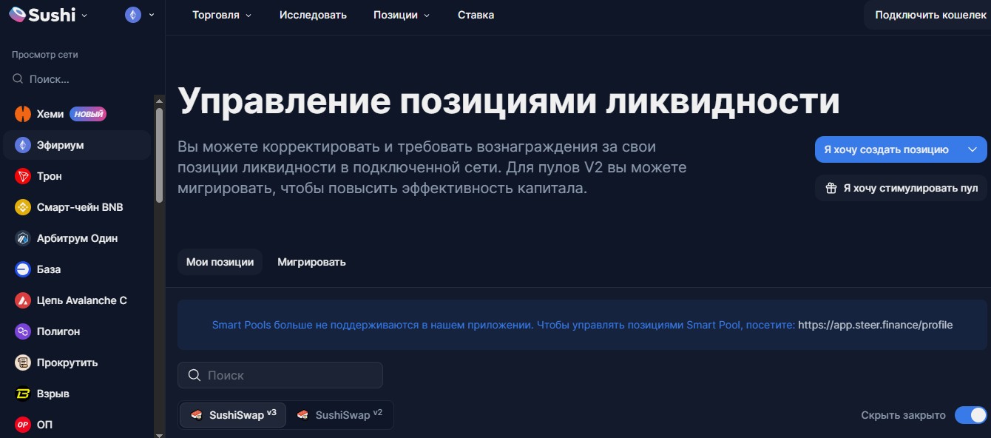This screenshot has width=991, height=438.
Task: Select the Арбитрум Один network icon
Action: point(23,238)
